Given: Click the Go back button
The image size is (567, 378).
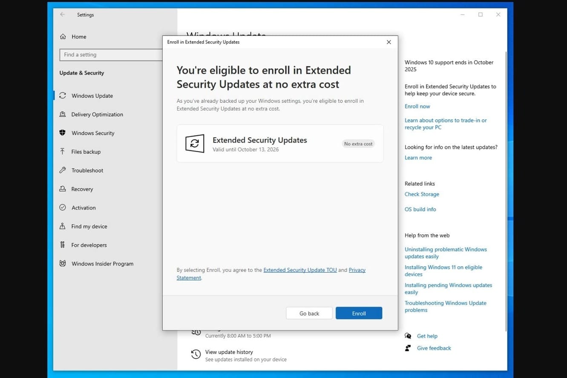Looking at the screenshot, I should point(309,313).
